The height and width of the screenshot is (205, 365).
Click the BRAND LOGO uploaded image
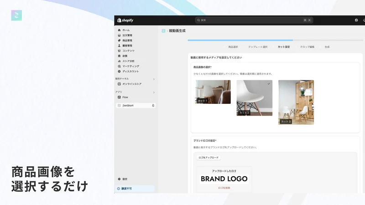(x=224, y=179)
